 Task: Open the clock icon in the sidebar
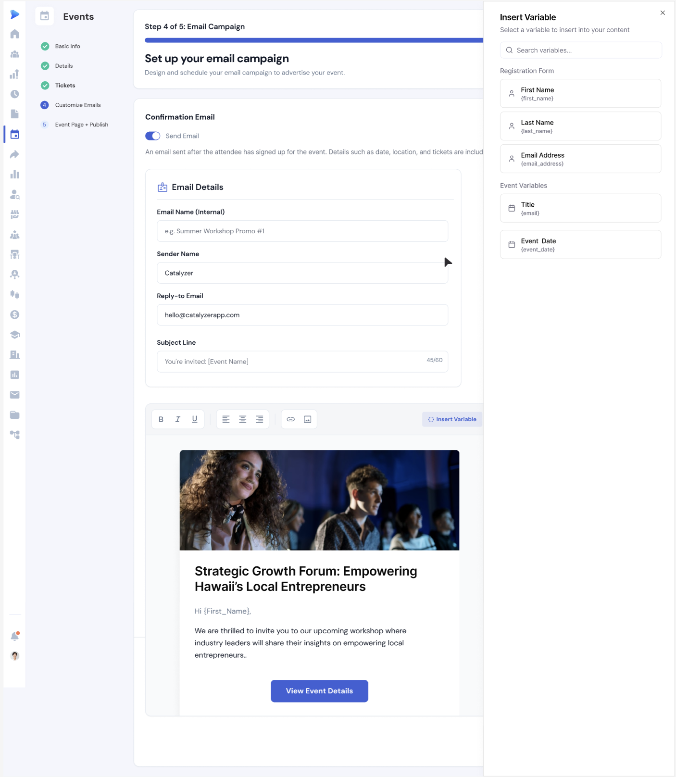click(15, 94)
